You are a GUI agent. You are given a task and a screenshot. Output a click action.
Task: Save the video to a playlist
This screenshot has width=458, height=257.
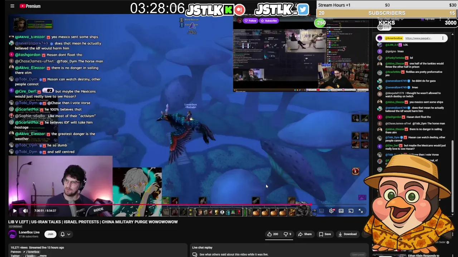[325, 234]
